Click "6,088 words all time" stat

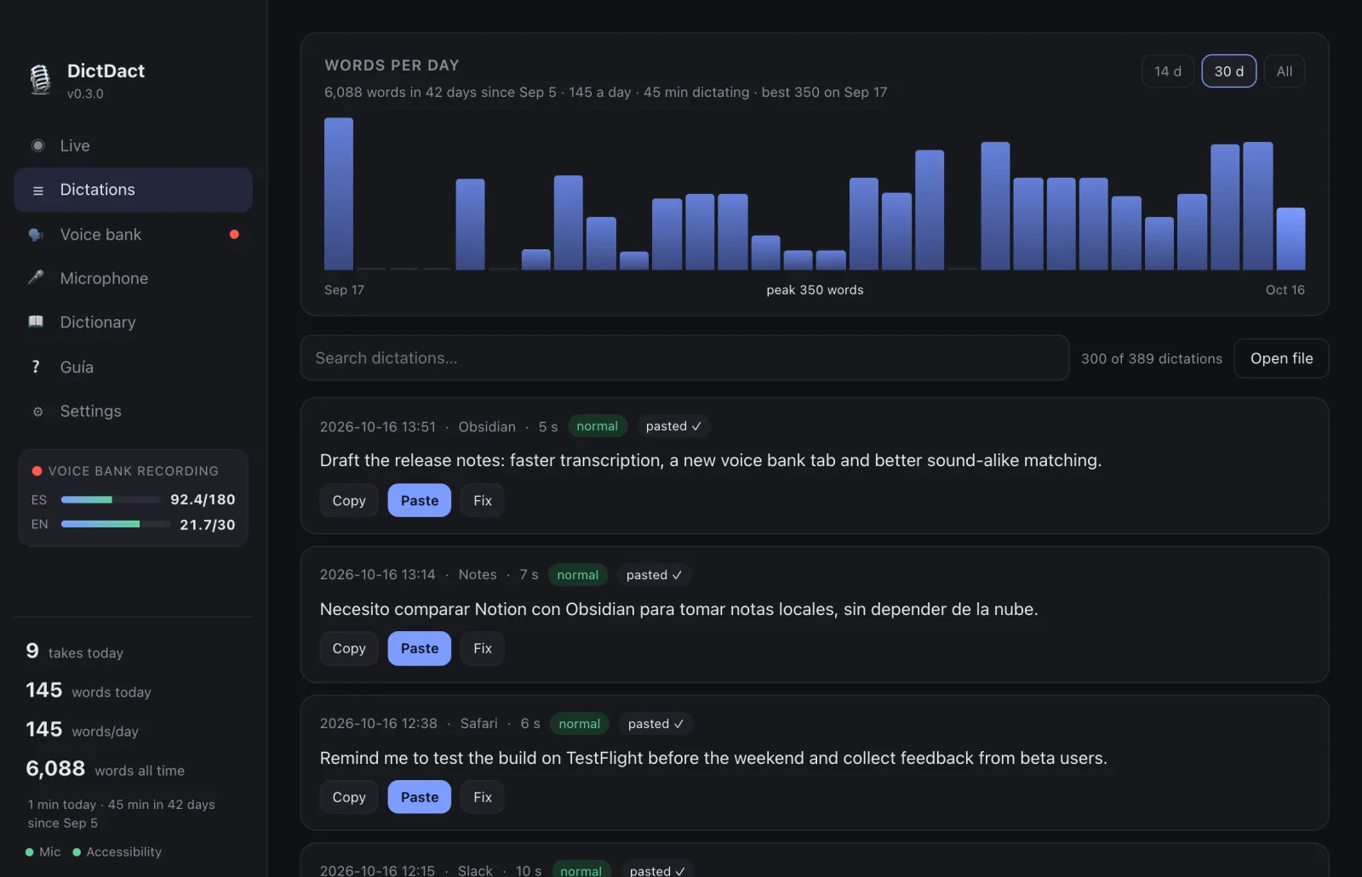105,769
